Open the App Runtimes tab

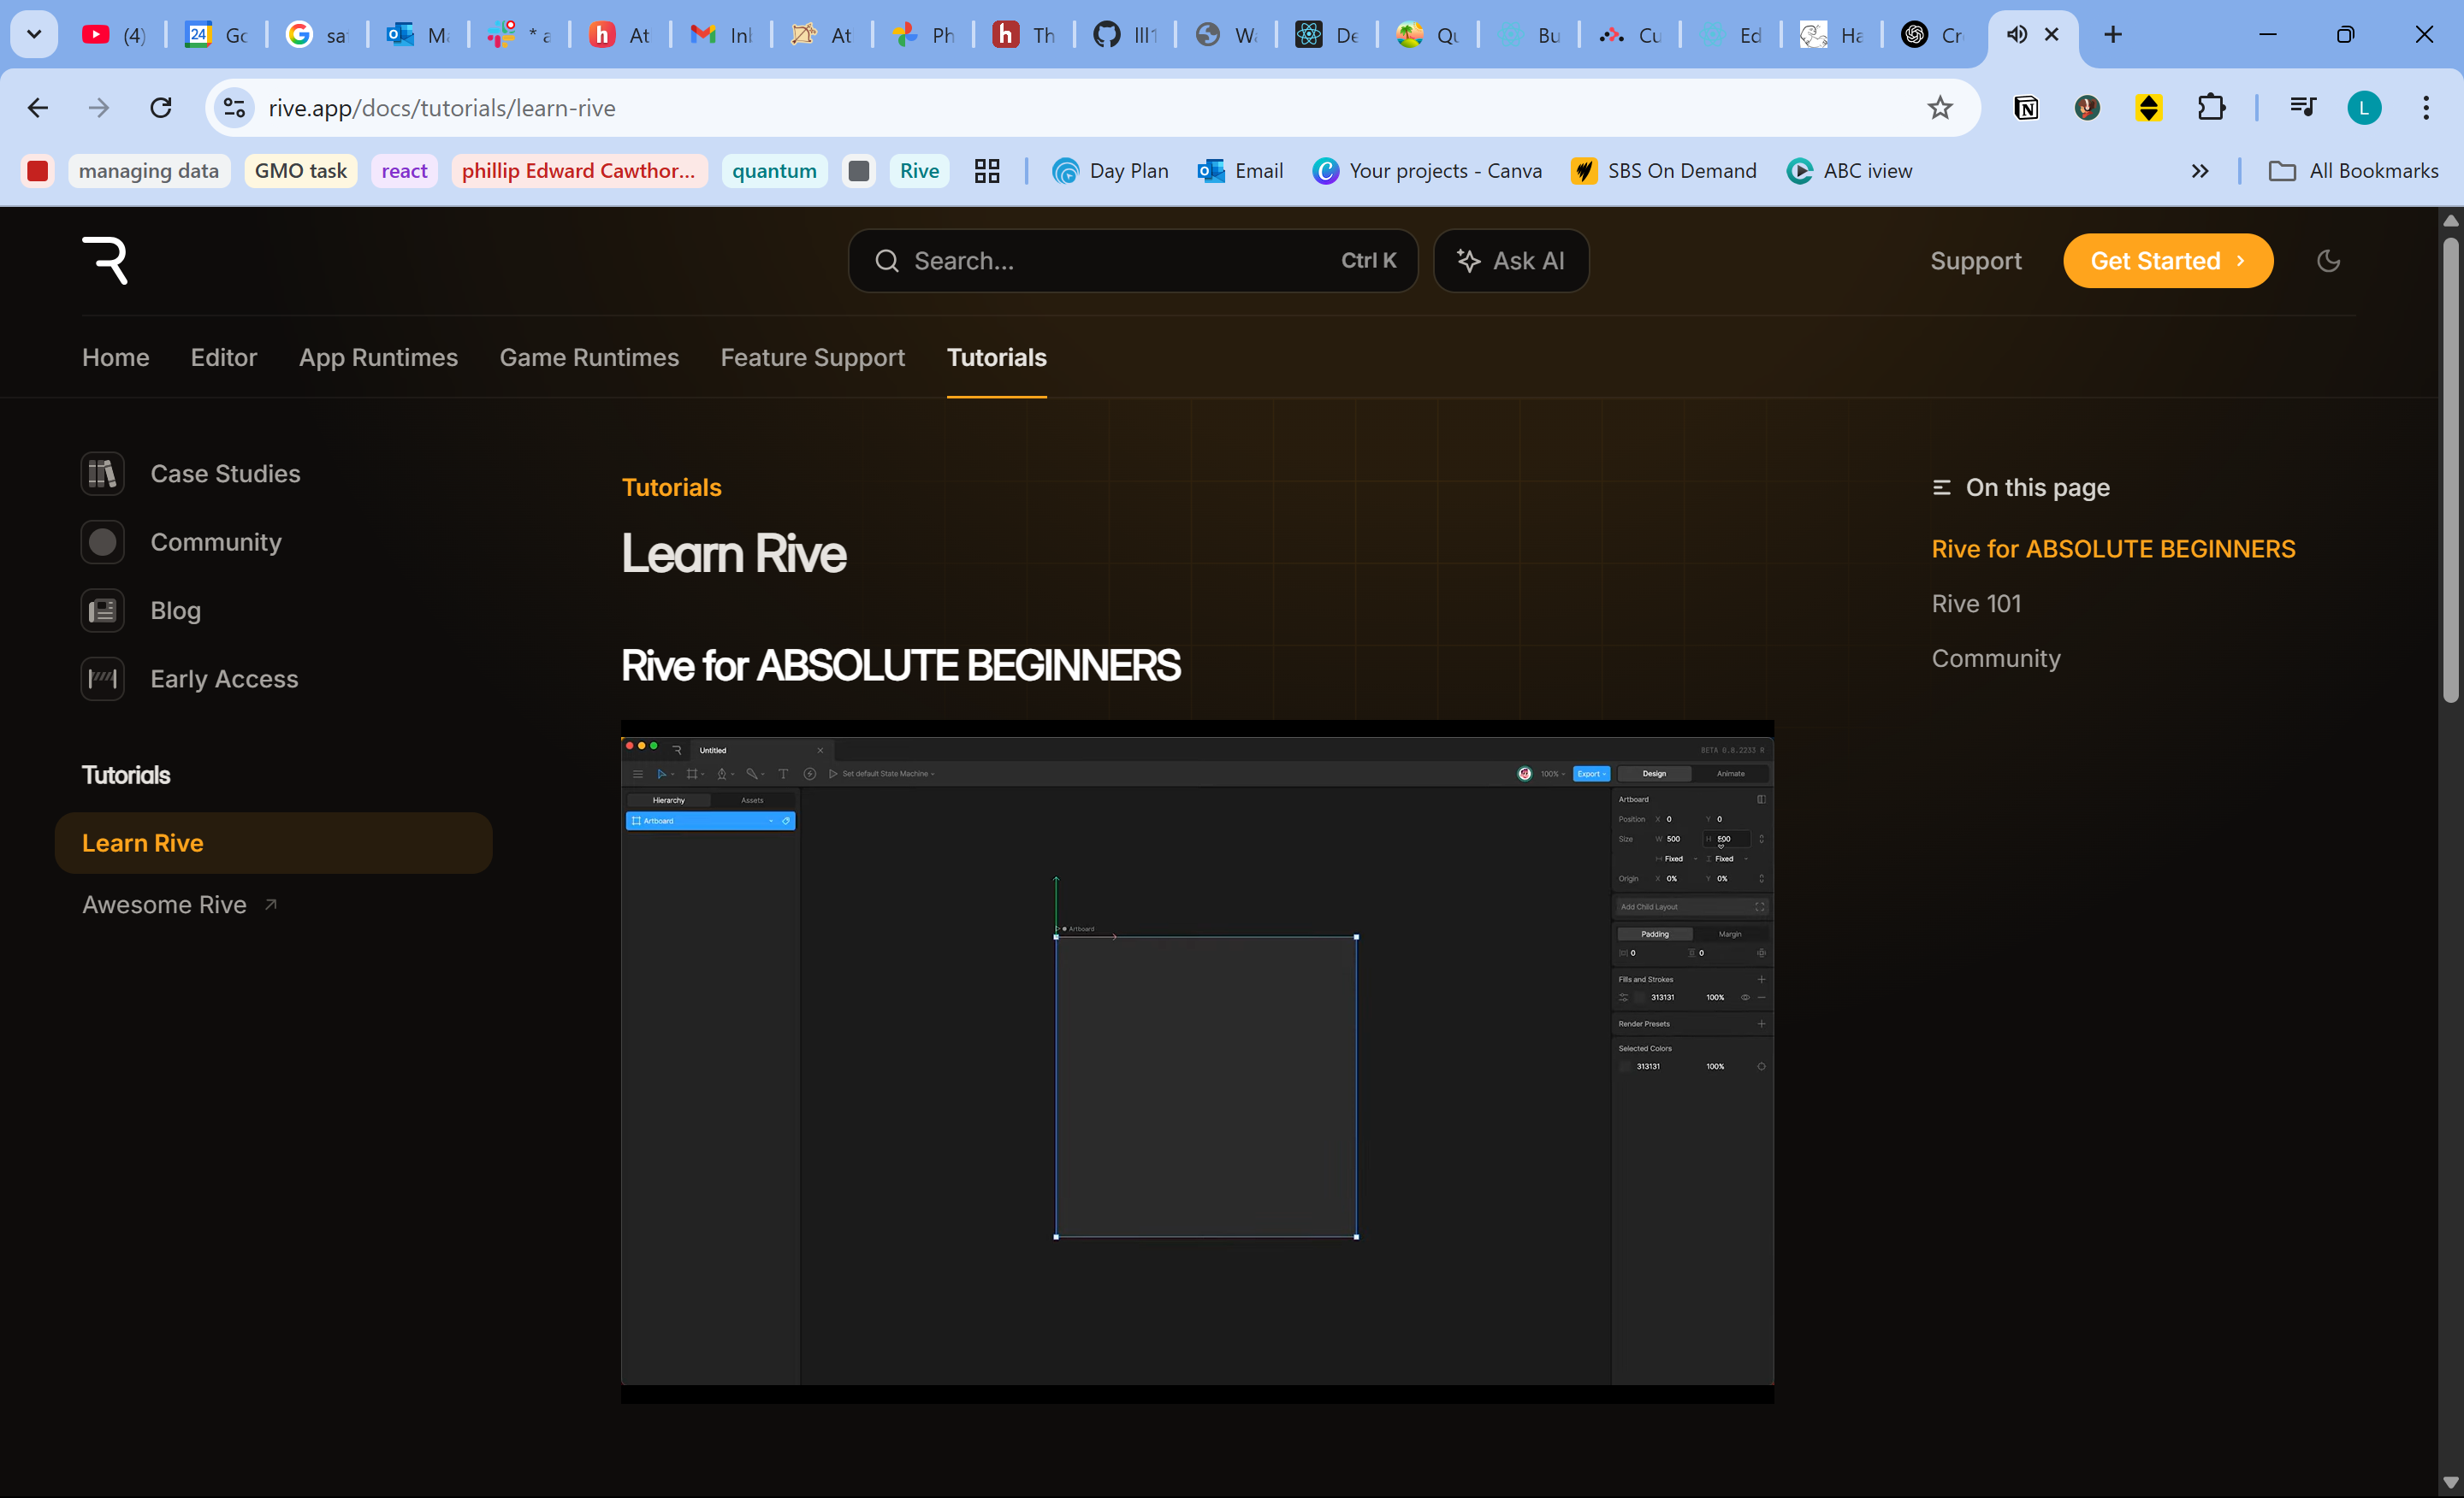tap(378, 357)
